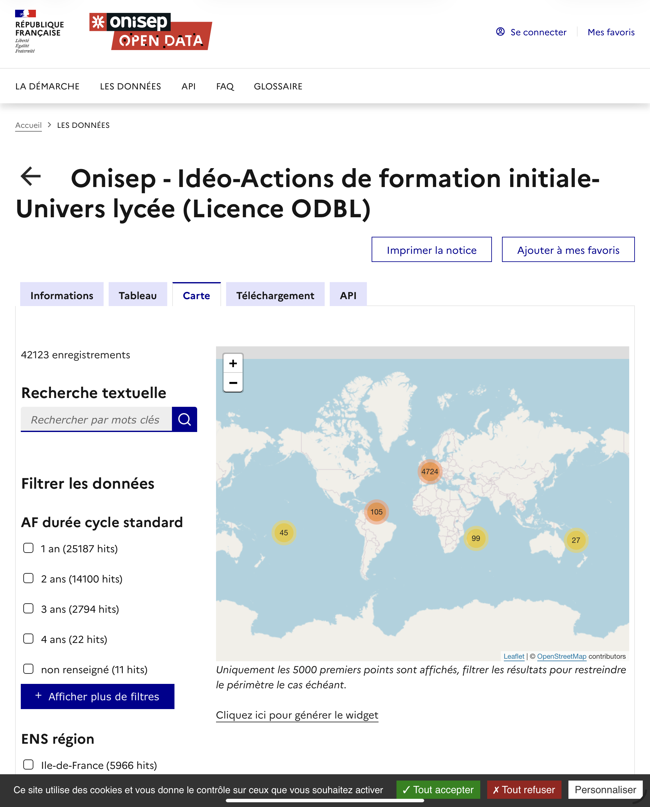The width and height of the screenshot is (650, 807).
Task: Focus the keyword search input field
Action: click(x=96, y=419)
